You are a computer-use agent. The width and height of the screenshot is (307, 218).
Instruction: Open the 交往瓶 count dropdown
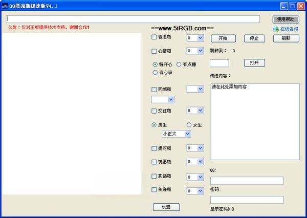coord(200,111)
